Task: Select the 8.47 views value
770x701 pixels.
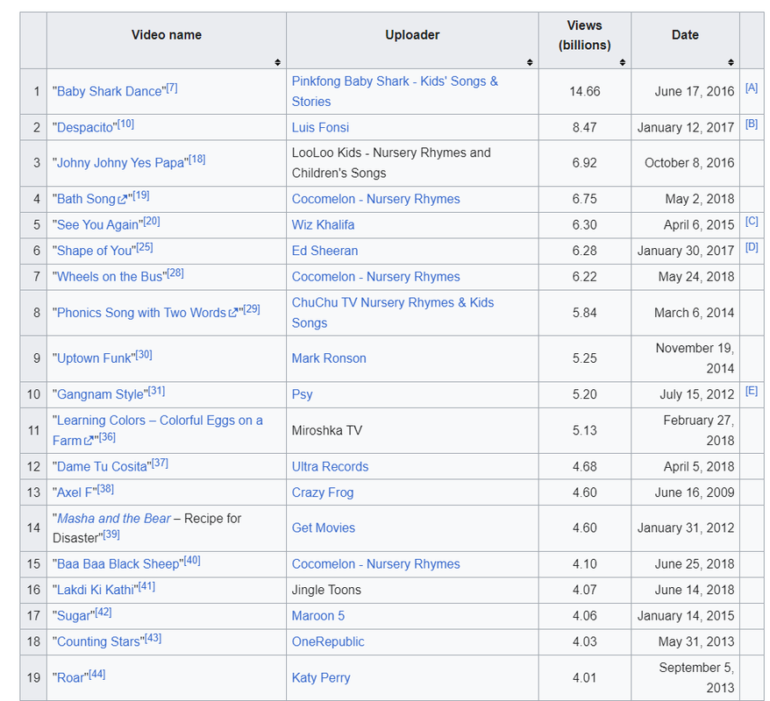Action: (x=584, y=128)
